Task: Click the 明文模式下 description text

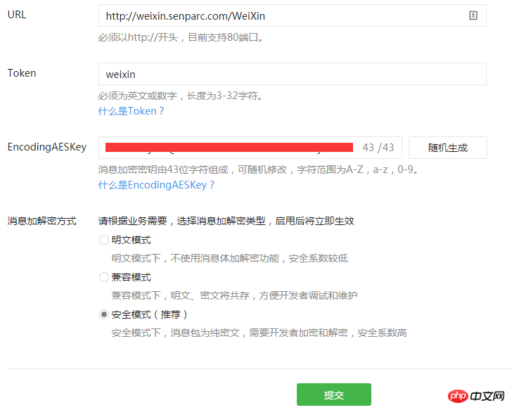Action: click(230, 259)
